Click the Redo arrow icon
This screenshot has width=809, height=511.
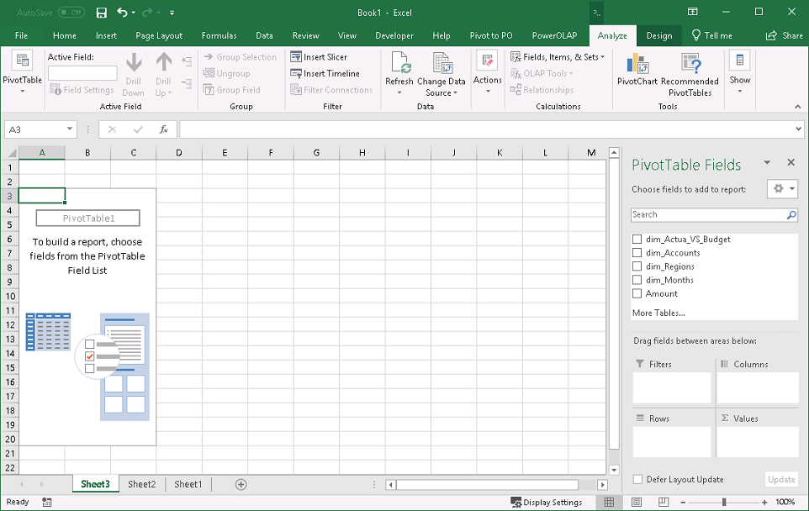pos(147,13)
